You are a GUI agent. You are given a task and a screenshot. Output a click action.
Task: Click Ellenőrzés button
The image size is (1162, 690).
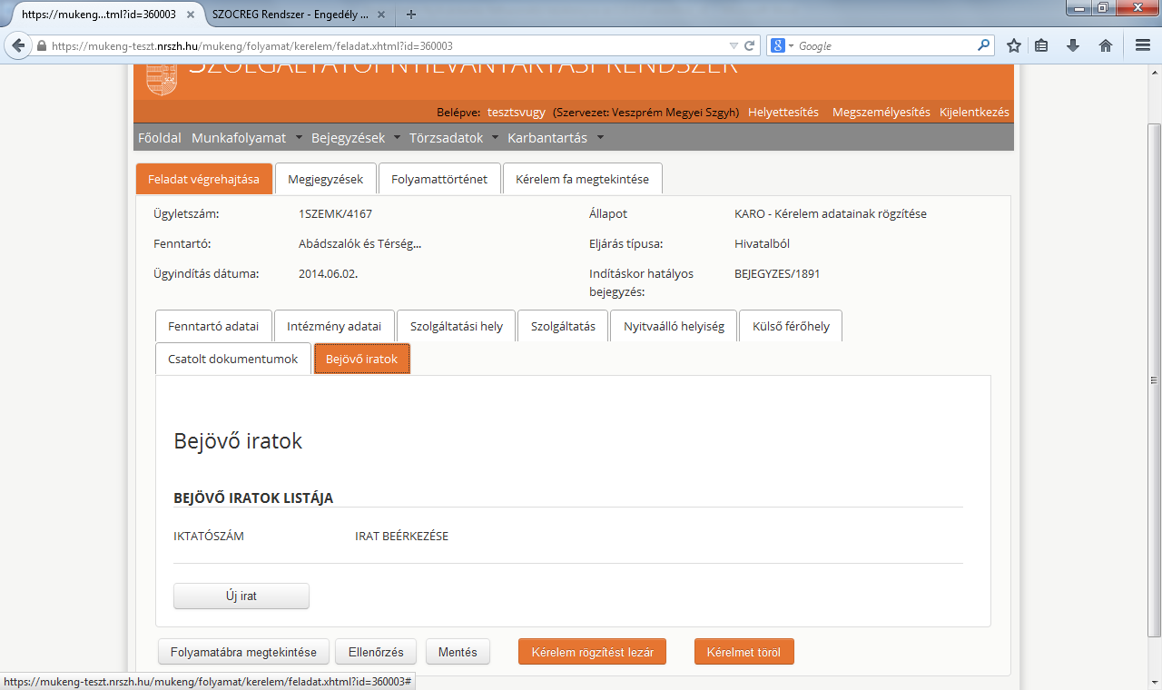(x=376, y=652)
